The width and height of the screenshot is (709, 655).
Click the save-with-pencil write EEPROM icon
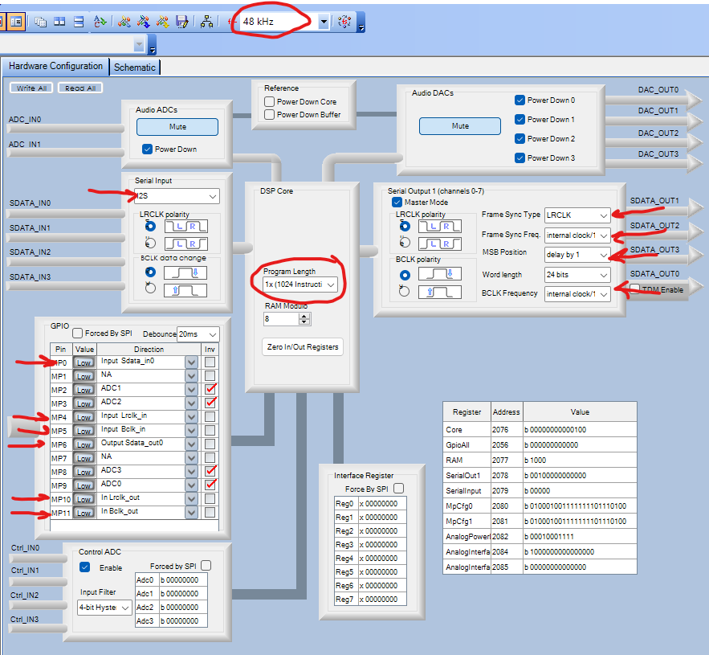(x=181, y=21)
